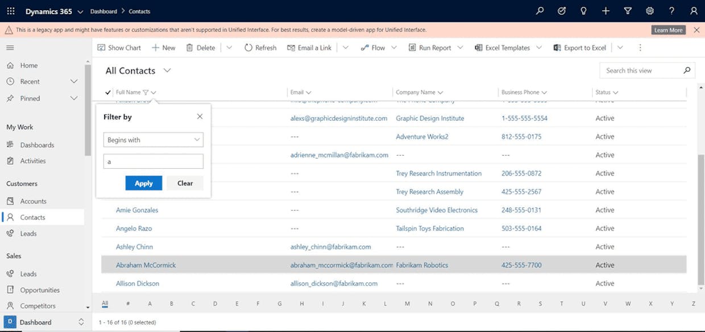Open email link alexs@graphicdesigninstitute.com
The height and width of the screenshot is (332, 705).
(339, 118)
